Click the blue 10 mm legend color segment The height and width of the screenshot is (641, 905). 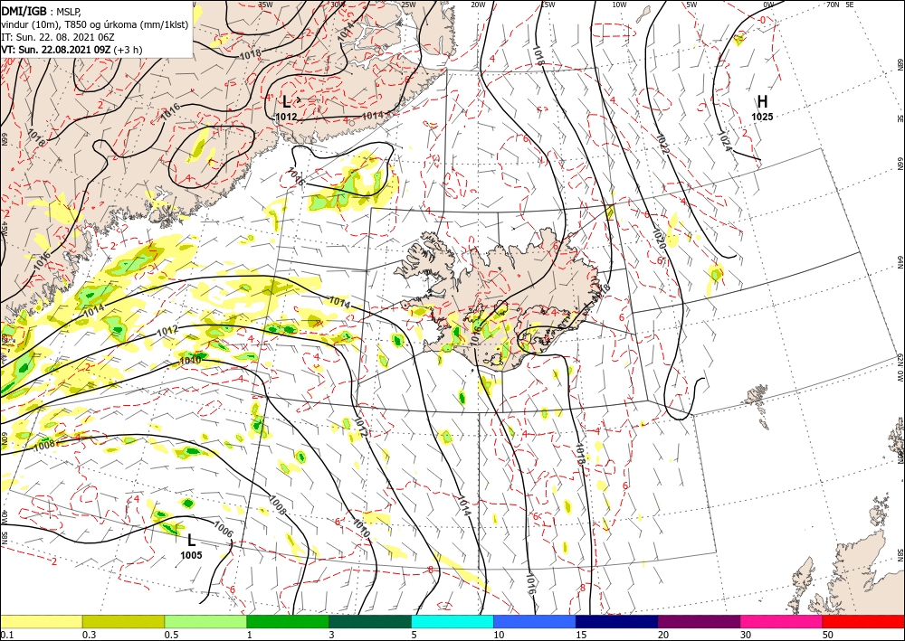pos(535,621)
